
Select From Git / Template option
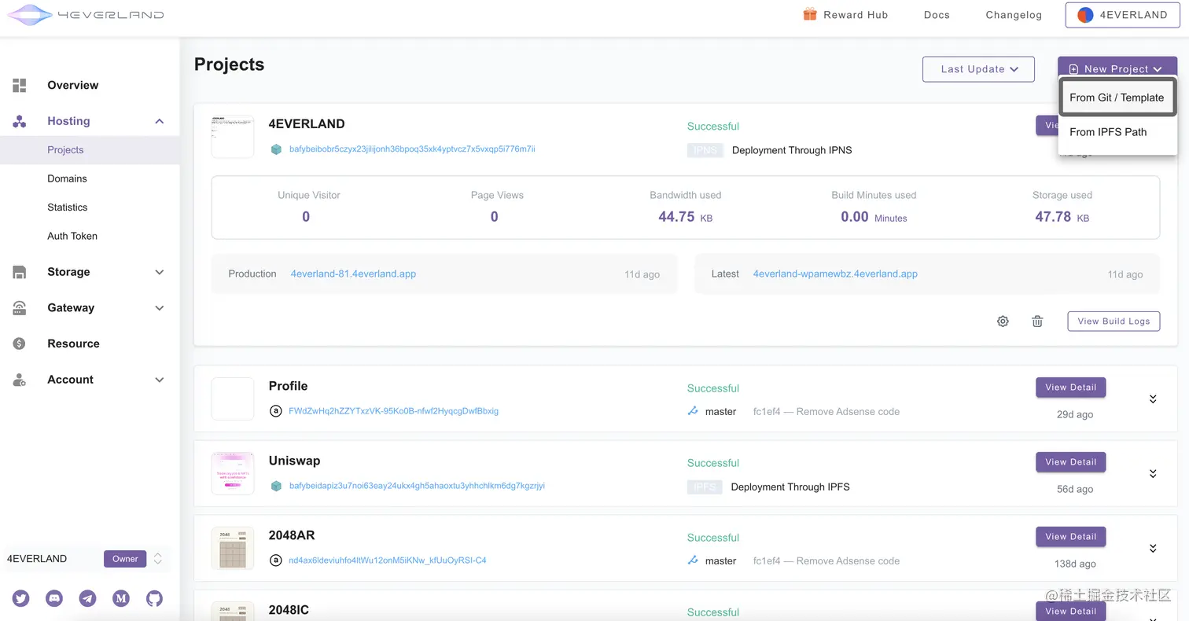click(x=1117, y=97)
